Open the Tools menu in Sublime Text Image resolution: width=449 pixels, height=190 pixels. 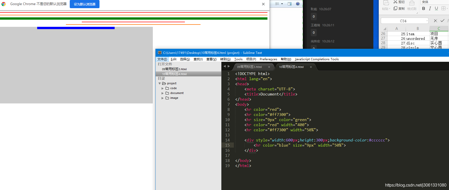click(x=238, y=59)
